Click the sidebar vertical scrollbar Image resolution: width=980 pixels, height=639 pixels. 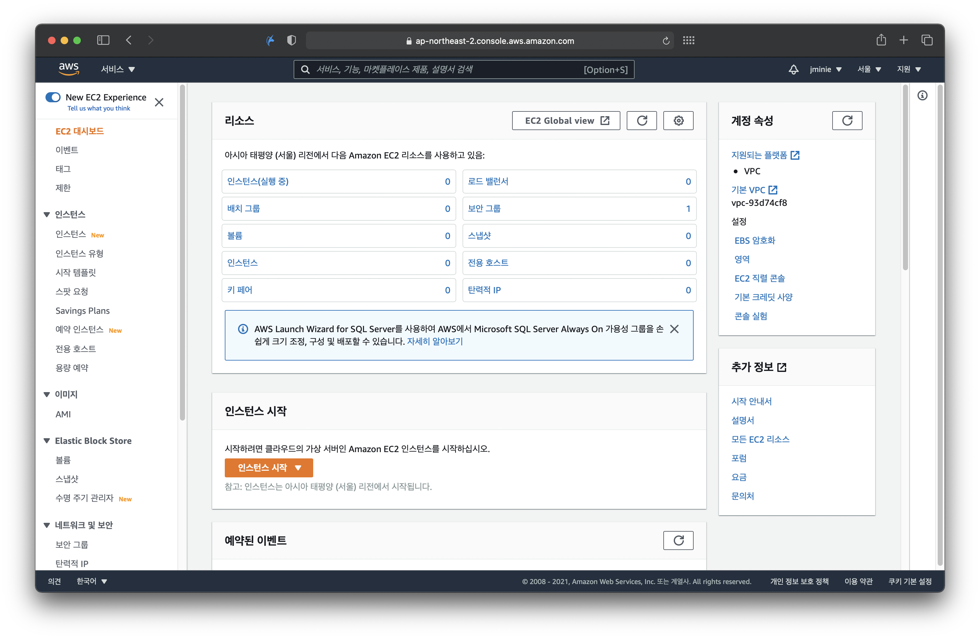[x=182, y=252]
